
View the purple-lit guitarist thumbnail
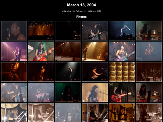[14, 51]
